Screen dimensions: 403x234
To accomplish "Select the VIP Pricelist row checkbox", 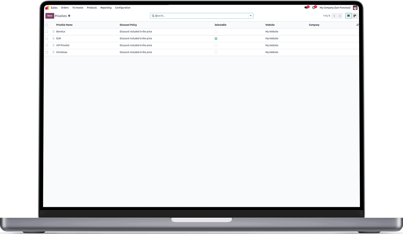I will [47, 45].
